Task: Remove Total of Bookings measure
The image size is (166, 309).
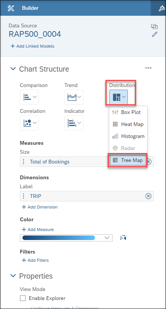Action: [149, 162]
